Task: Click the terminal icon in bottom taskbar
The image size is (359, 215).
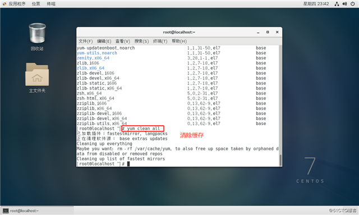Action: (6, 211)
